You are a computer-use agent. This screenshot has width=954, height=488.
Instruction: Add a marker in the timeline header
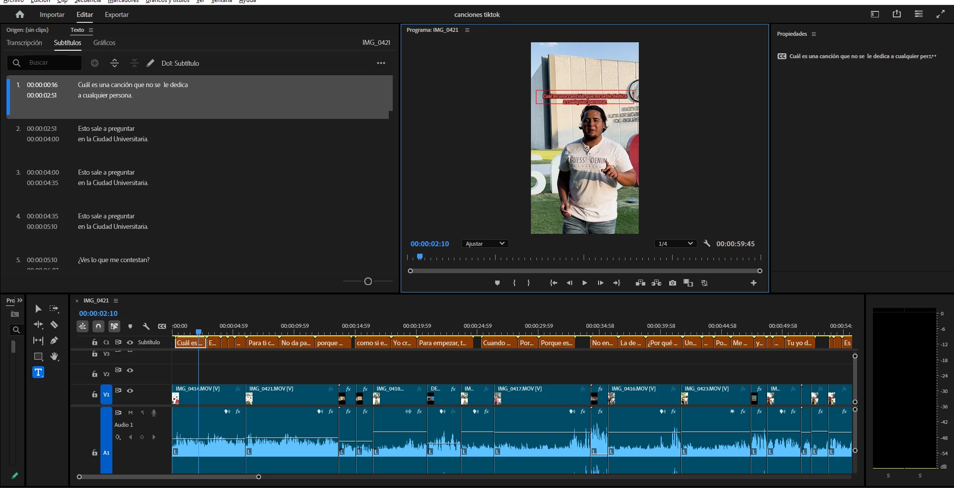130,326
